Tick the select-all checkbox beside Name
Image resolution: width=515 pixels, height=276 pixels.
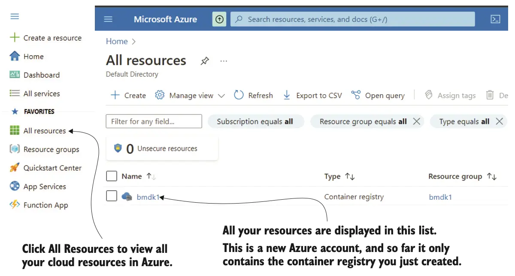(x=112, y=176)
